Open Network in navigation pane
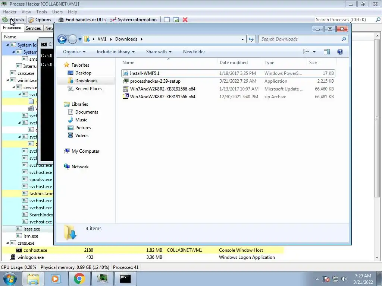The image size is (382, 286). [80, 166]
